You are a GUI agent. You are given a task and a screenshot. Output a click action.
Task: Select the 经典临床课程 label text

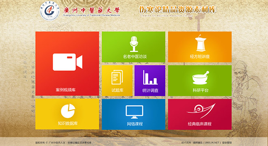(x=200, y=124)
